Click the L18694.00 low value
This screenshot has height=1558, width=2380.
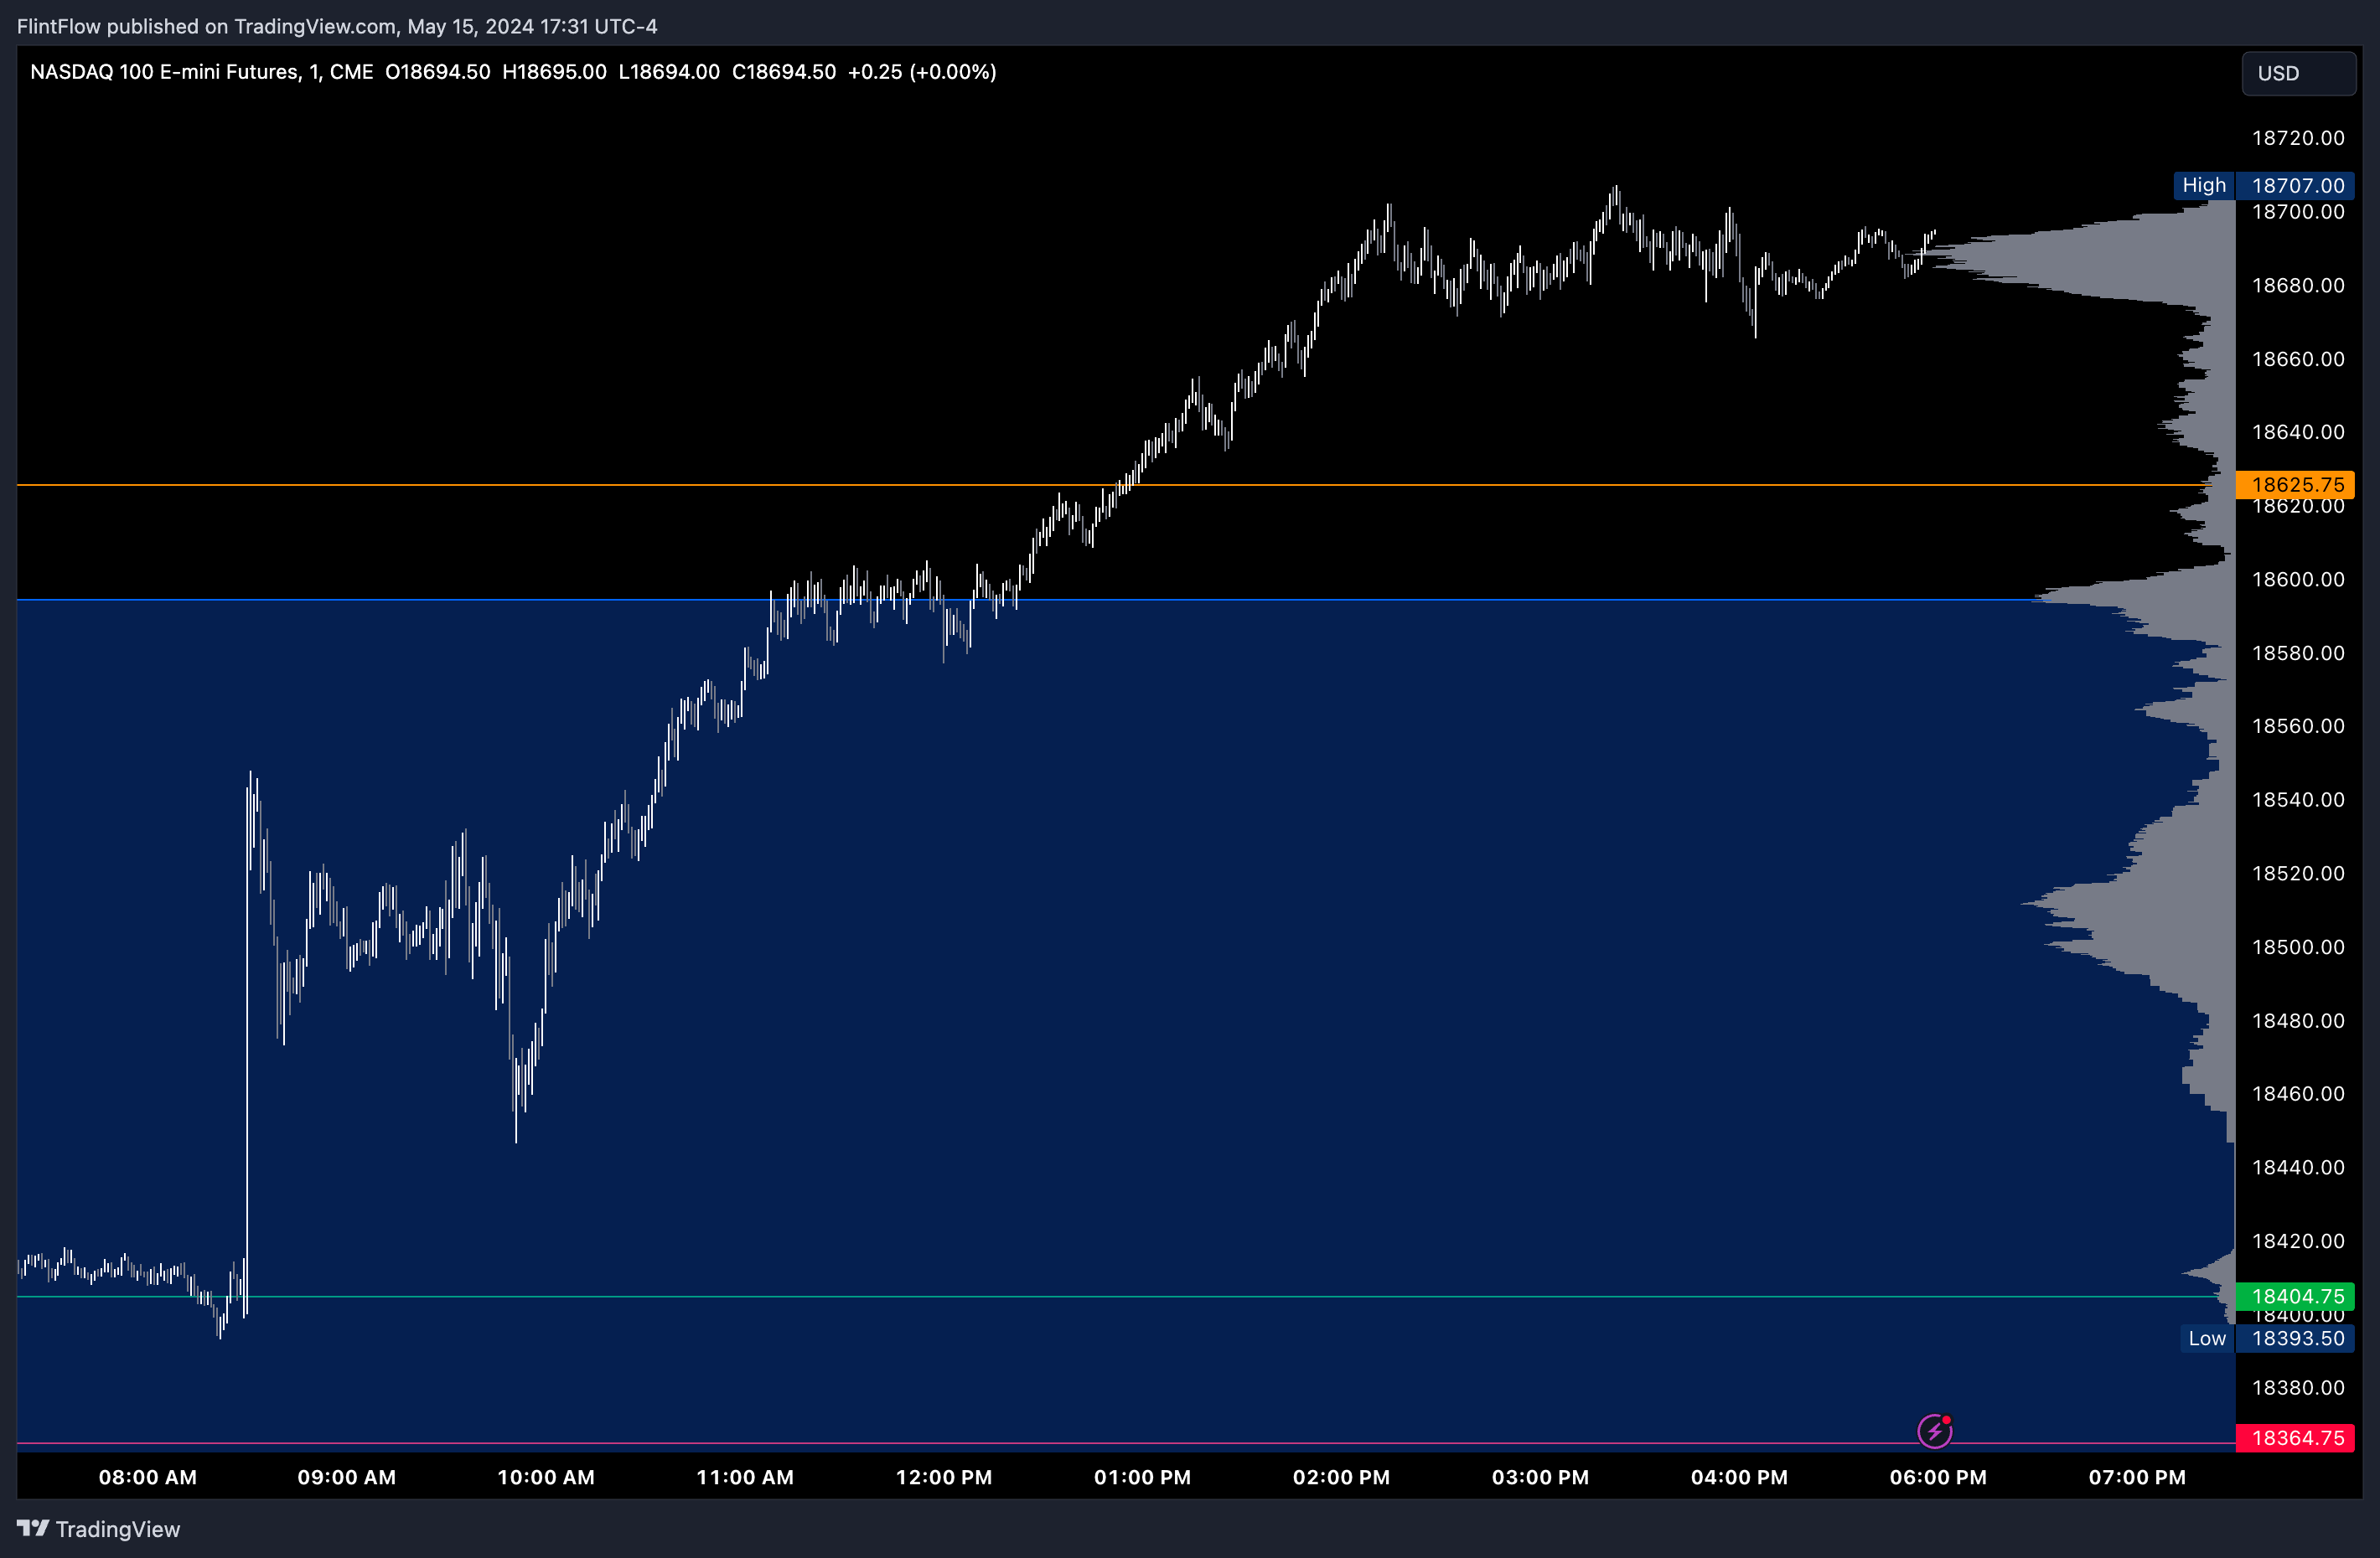coord(669,72)
